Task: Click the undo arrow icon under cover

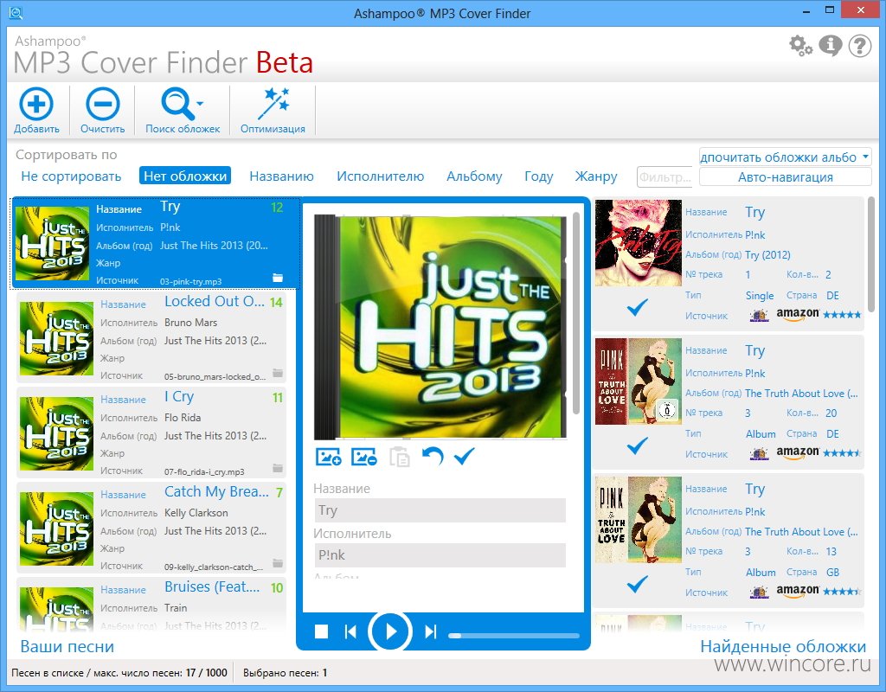Action: pos(433,456)
